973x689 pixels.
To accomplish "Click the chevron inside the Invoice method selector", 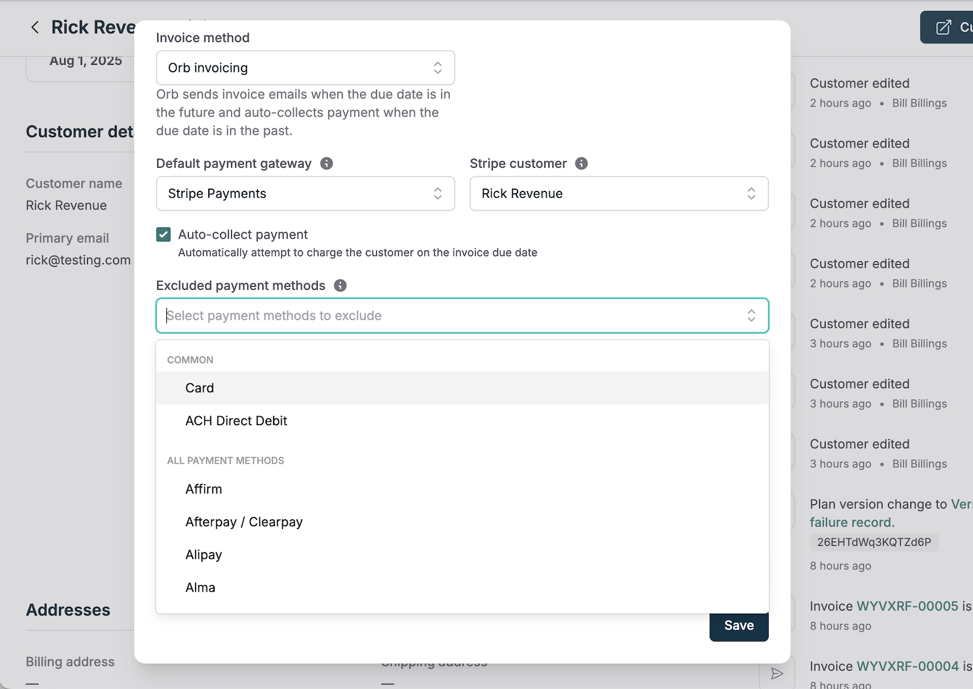I will click(x=437, y=68).
